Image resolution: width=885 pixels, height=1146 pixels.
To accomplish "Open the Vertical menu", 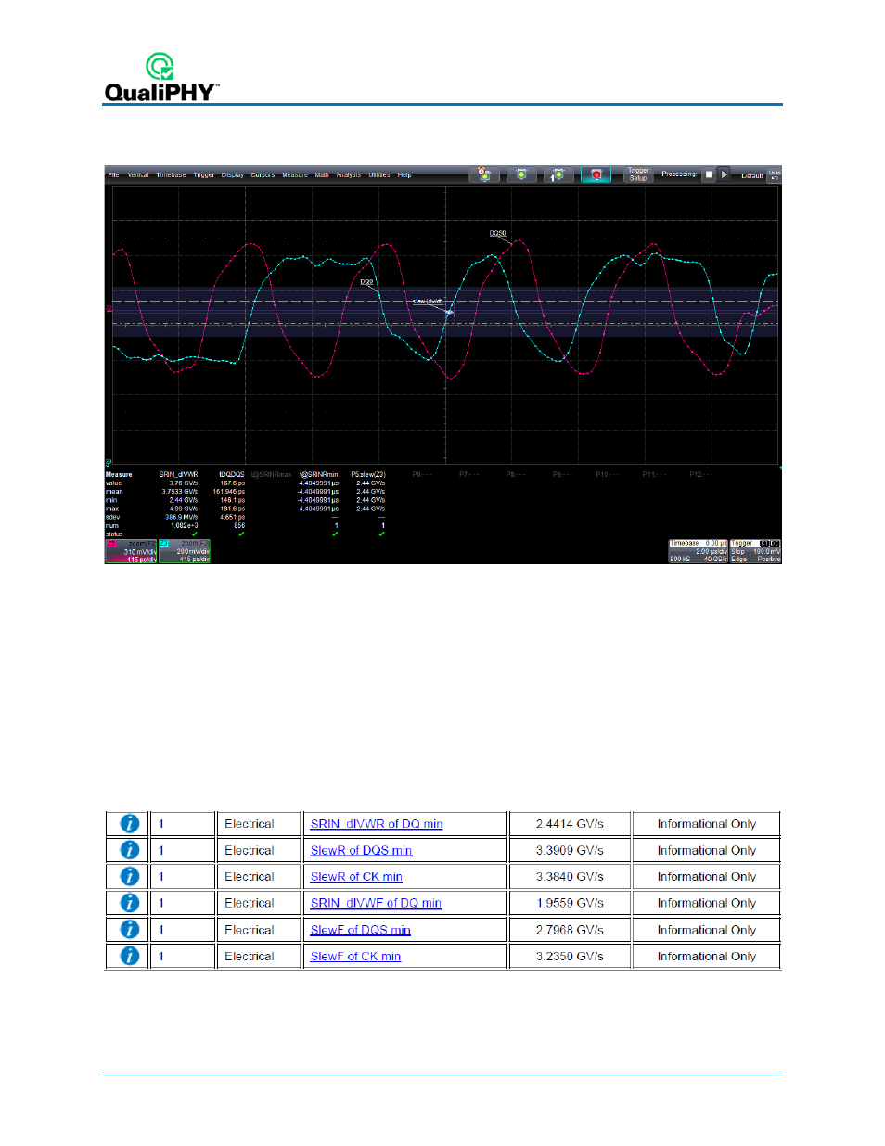I will [x=138, y=174].
